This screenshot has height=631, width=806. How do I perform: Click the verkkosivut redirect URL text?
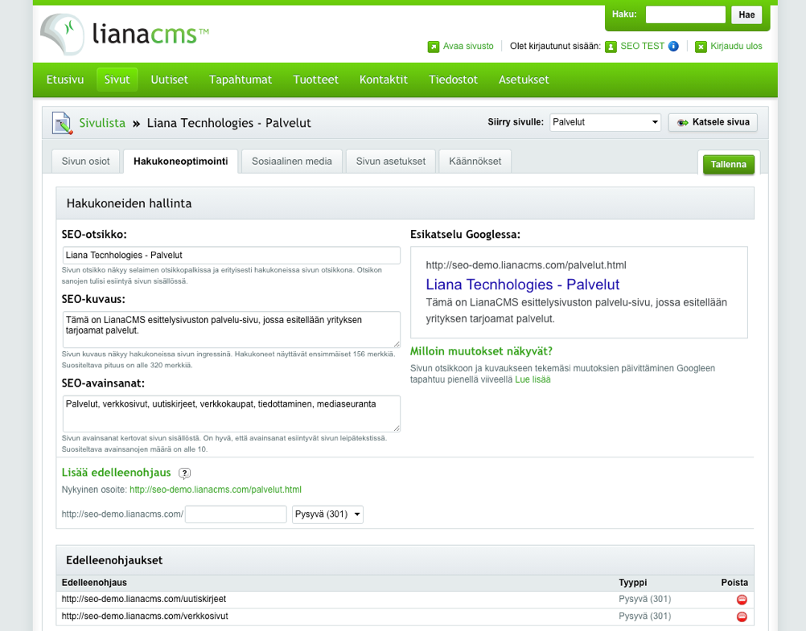point(145,616)
